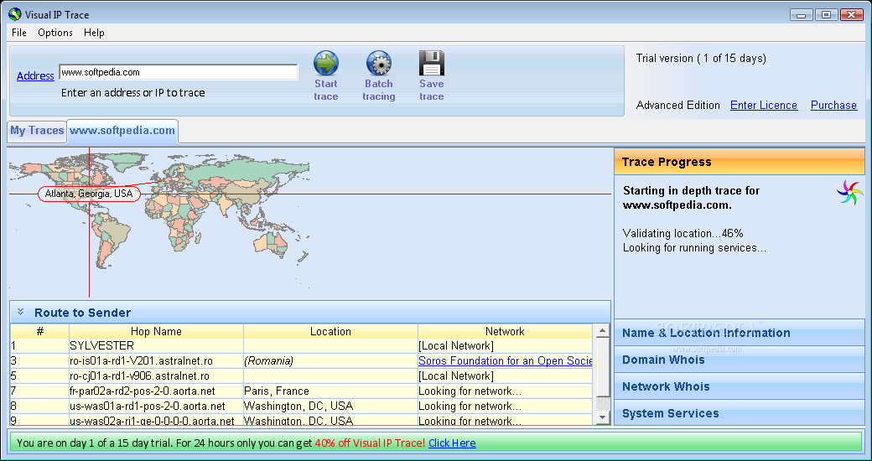Collapse the Route to Sender section
The height and width of the screenshot is (461, 872).
21,312
